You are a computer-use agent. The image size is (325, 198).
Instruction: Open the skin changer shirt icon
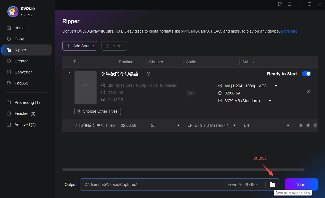point(279,4)
